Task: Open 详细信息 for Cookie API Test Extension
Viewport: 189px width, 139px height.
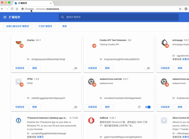Action: (x=92, y=68)
